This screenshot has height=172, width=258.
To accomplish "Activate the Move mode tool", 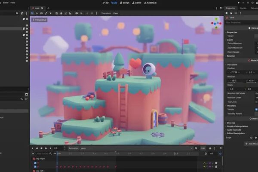I will pyautogui.click(x=37, y=13).
